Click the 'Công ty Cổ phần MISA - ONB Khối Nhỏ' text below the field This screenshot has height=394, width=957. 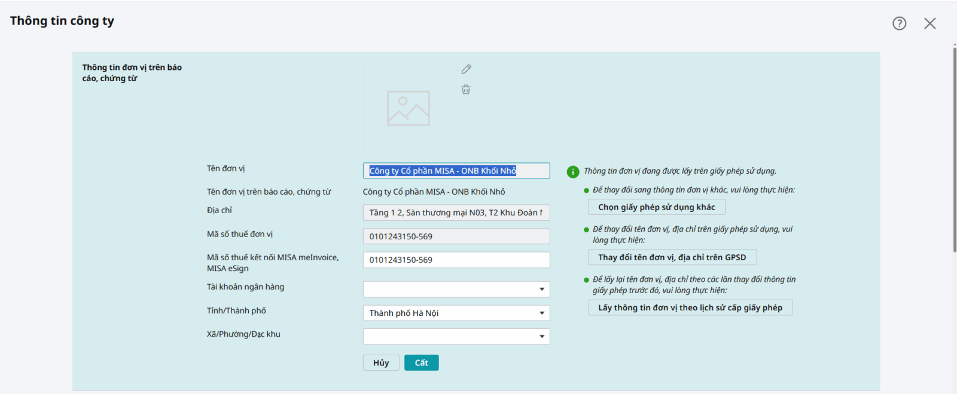point(434,192)
